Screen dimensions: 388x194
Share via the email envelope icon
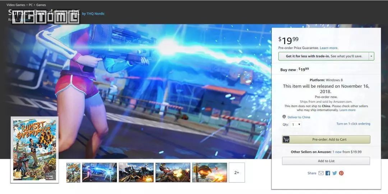point(321,173)
